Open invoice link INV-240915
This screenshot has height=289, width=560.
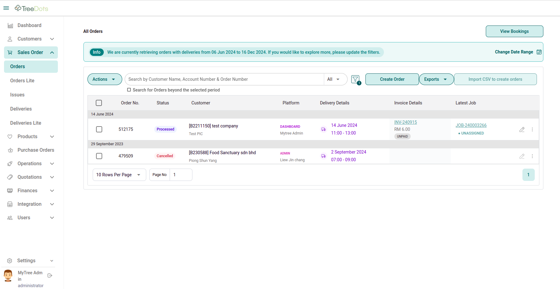405,122
